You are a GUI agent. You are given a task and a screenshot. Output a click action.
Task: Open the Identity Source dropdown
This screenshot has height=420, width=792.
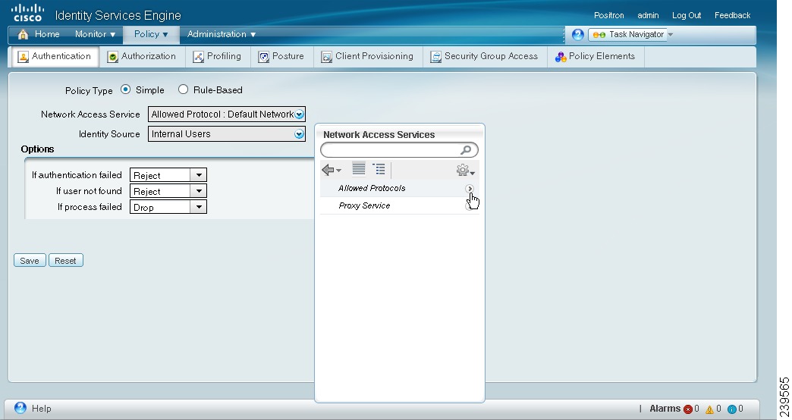coord(299,133)
